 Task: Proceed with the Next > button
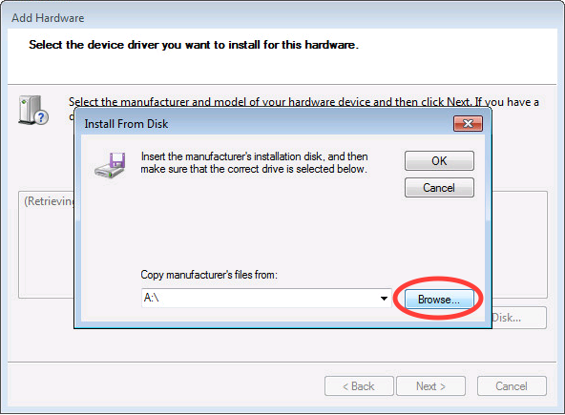(430, 386)
